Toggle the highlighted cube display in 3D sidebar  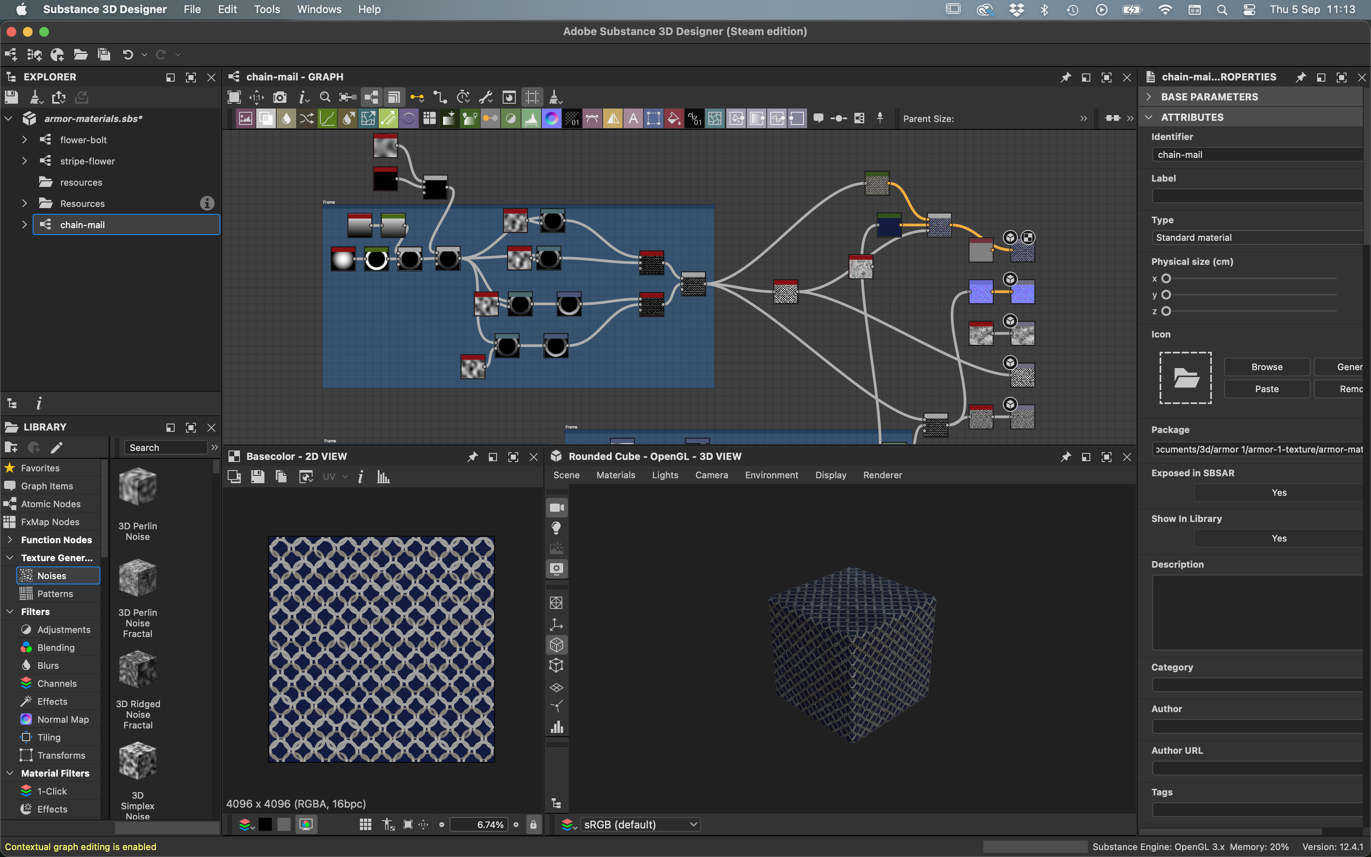556,645
